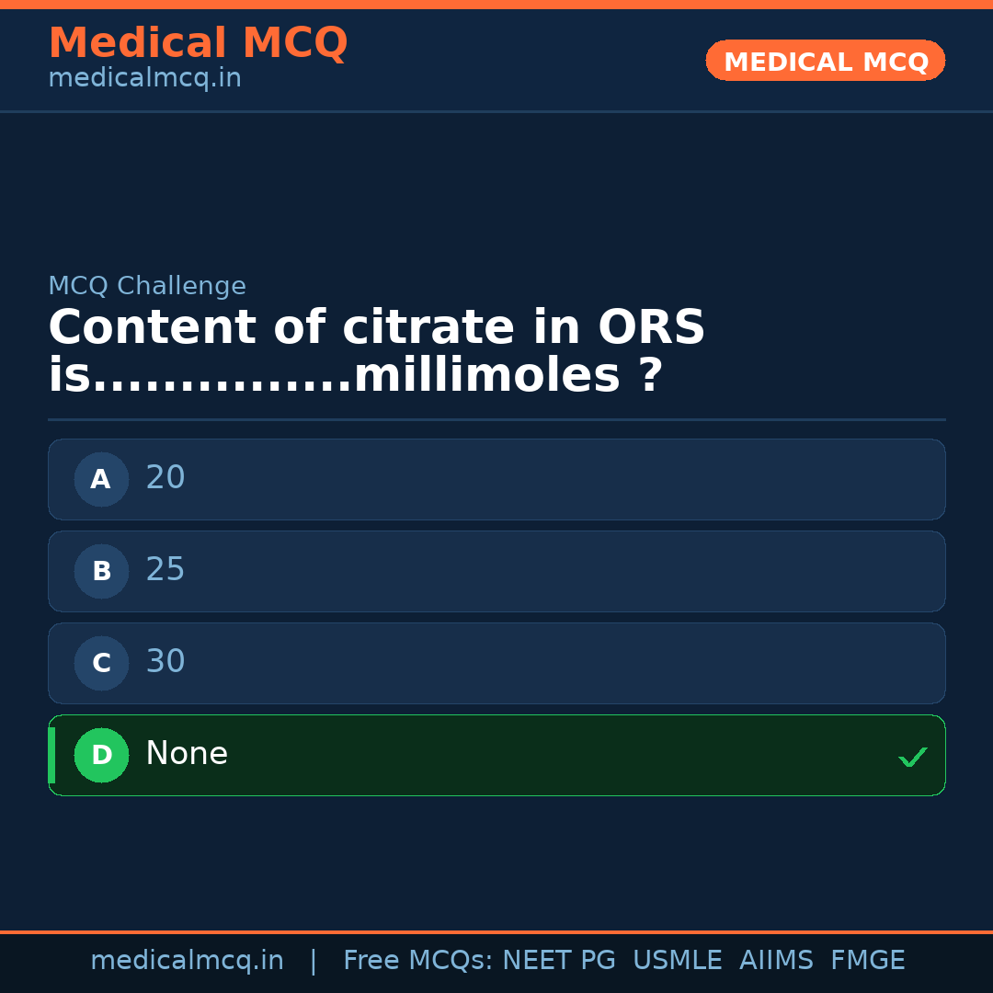Screen dimensions: 993x993
Task: Click the orange MEDICAL MCQ badge icon
Action: click(825, 60)
